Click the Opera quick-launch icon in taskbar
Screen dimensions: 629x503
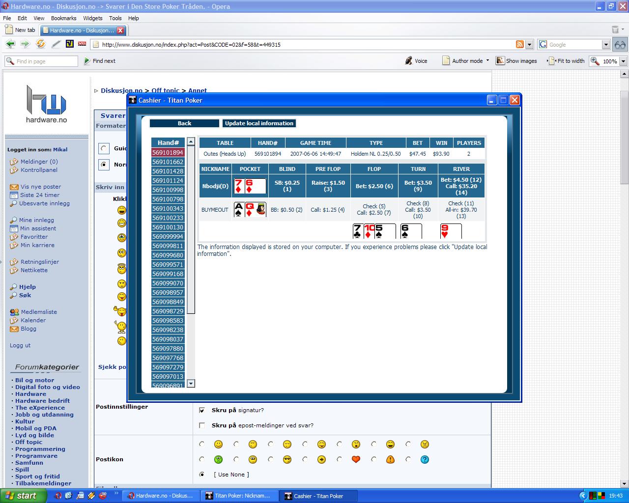57,496
